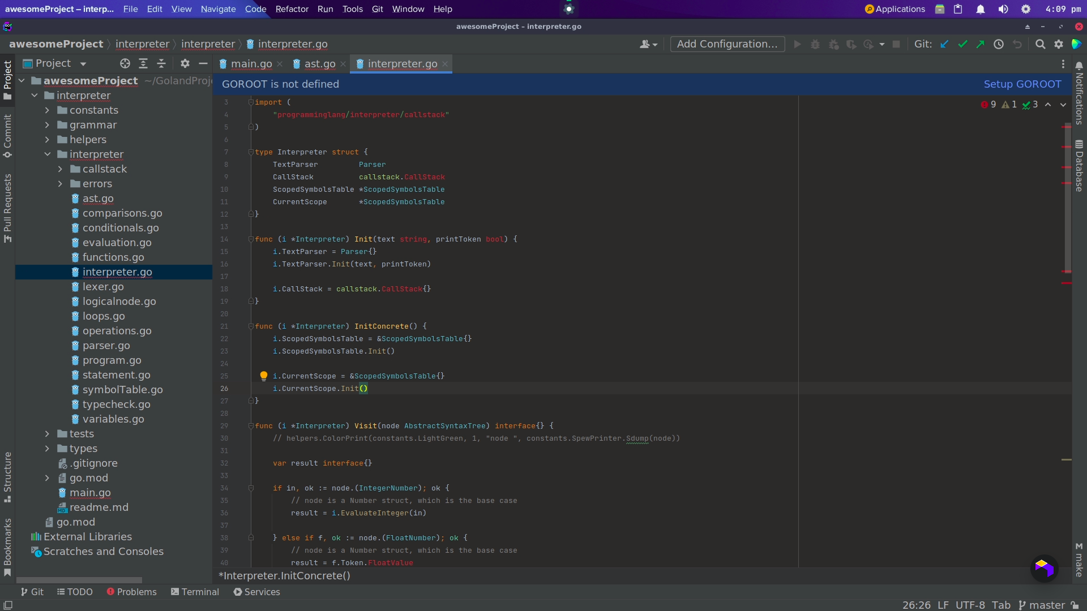Select opened file locate target icon

pyautogui.click(x=125, y=63)
